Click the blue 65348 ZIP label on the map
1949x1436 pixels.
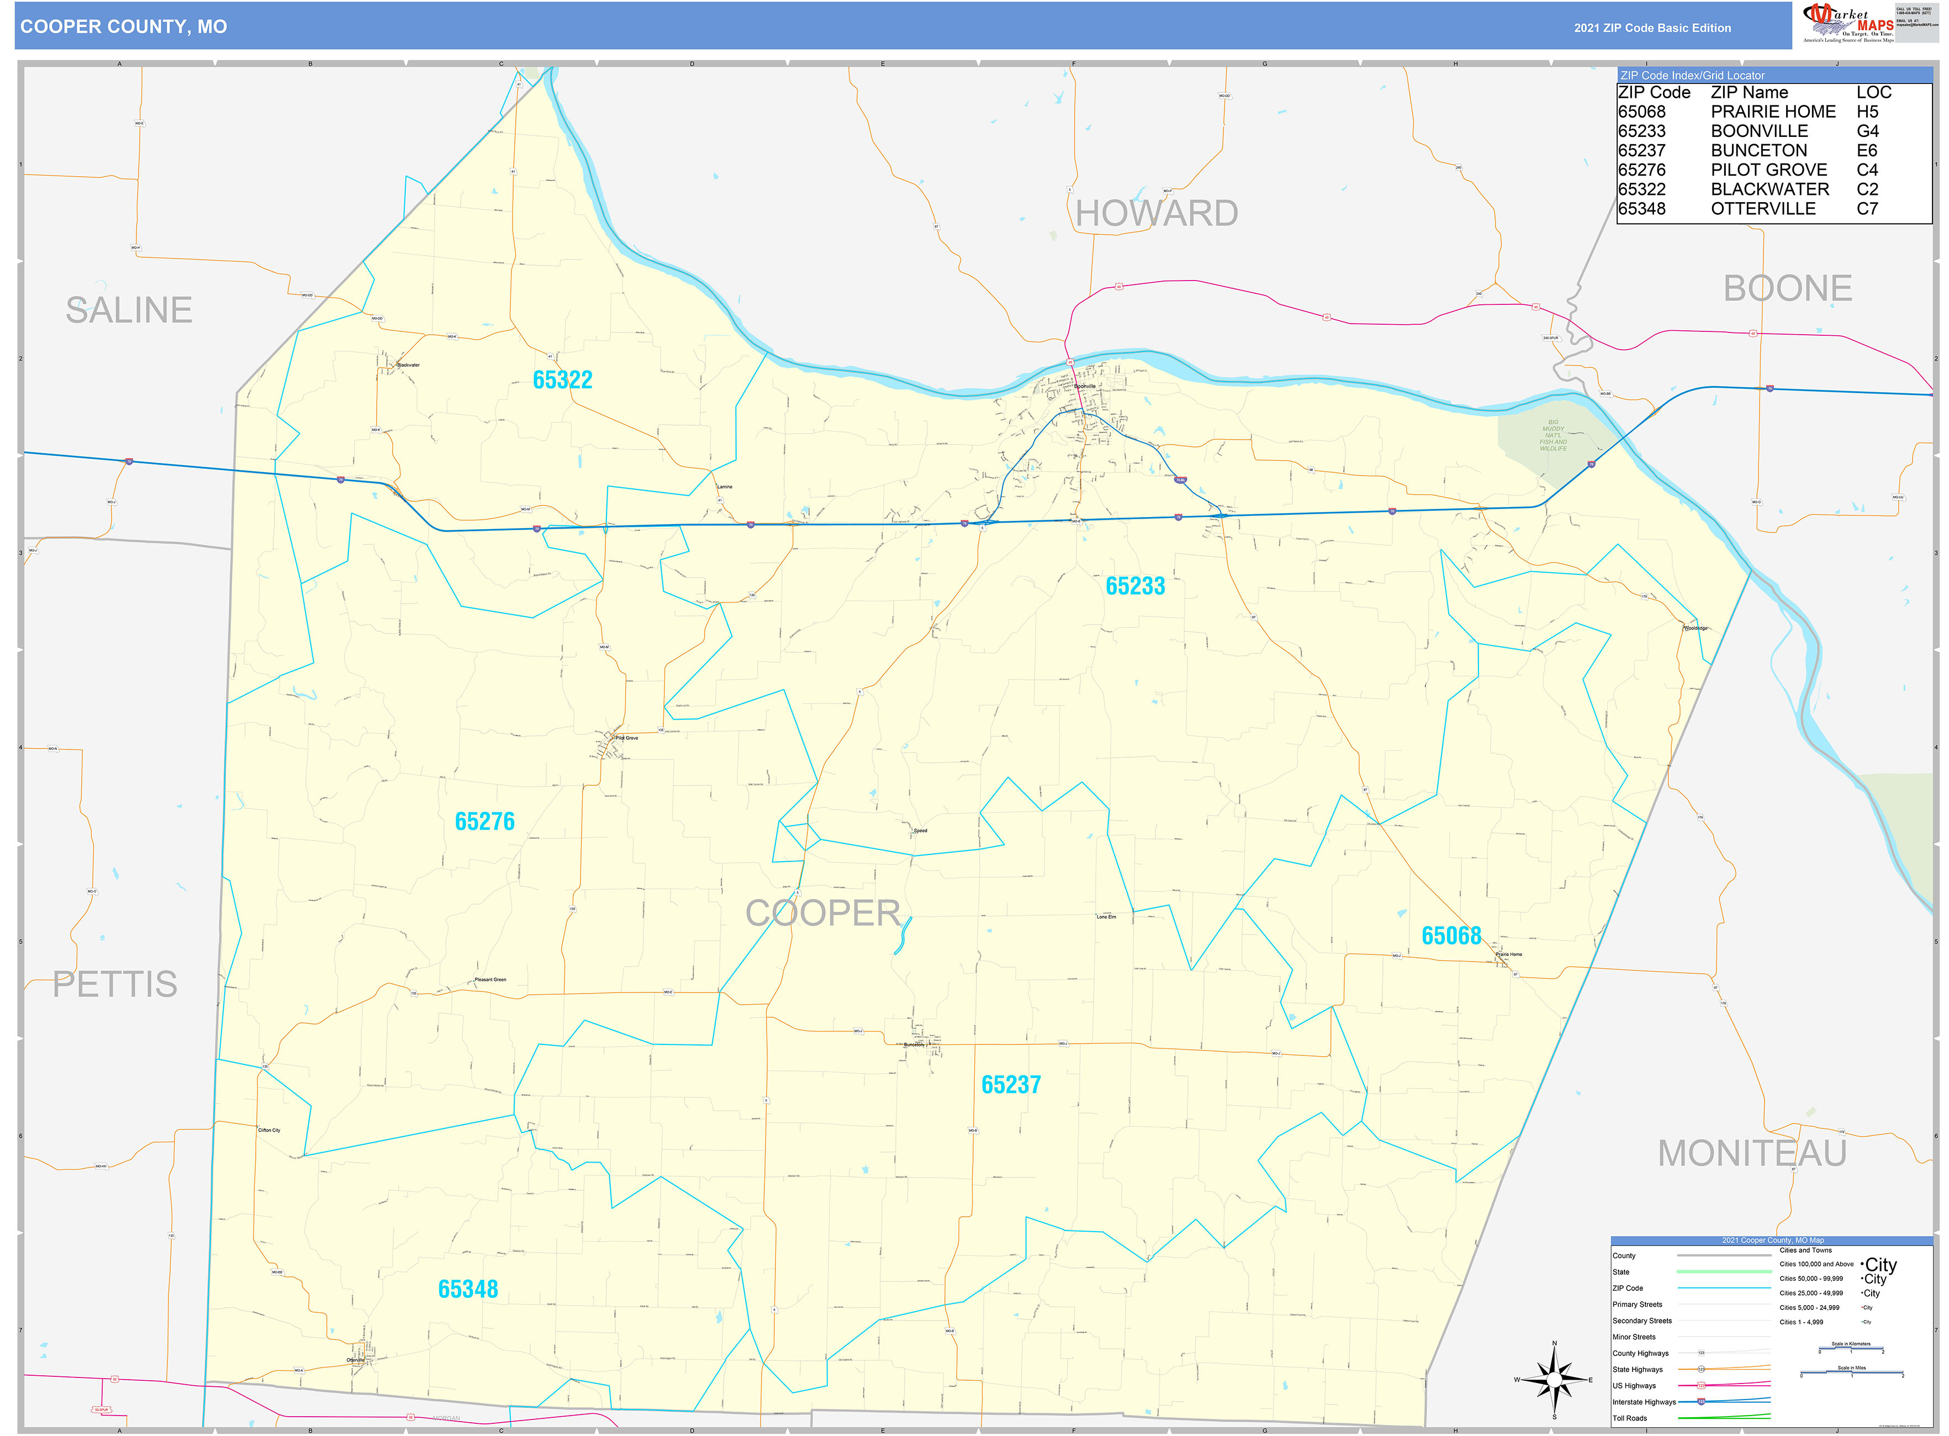point(468,1289)
